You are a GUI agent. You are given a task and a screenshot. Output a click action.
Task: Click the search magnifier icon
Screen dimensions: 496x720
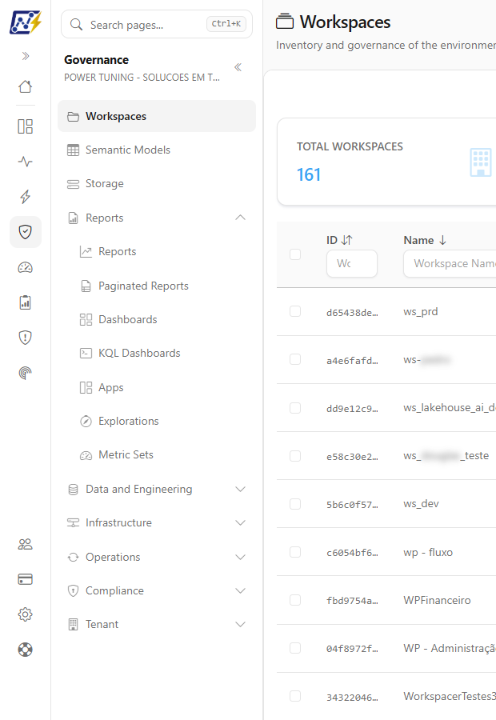[x=76, y=24]
